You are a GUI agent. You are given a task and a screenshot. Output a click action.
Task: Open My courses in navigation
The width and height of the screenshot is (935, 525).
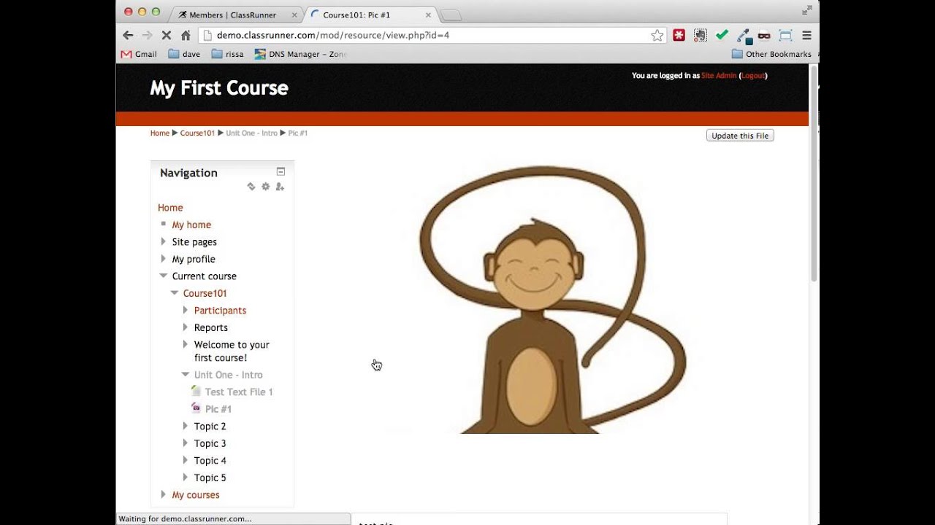196,495
